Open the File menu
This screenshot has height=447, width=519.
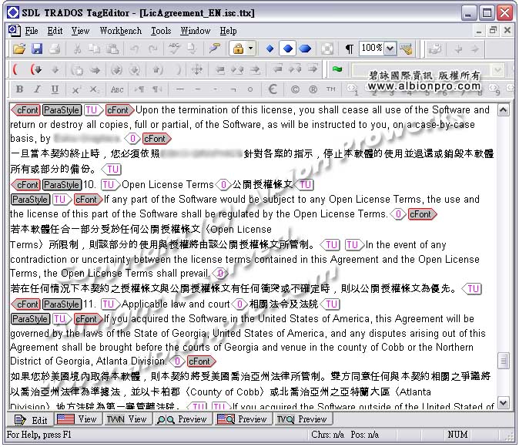click(32, 31)
